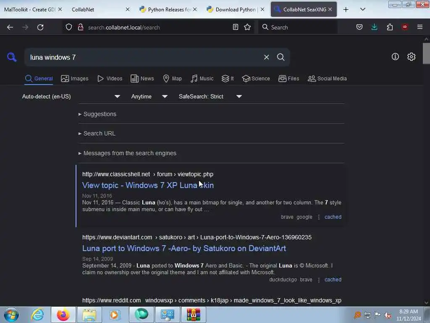The image size is (430, 323).
Task: Toggle reader view icon in address bar
Action: 235,27
